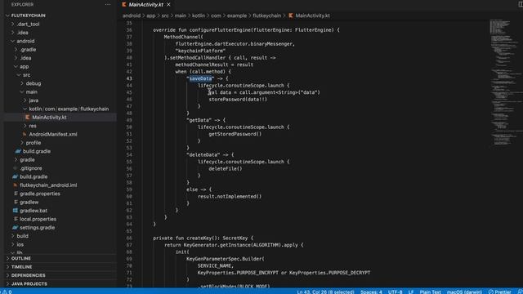Screen dimensions: 523x294
Task: Click errors and warnings status indicator
Action: (x=7, y=292)
